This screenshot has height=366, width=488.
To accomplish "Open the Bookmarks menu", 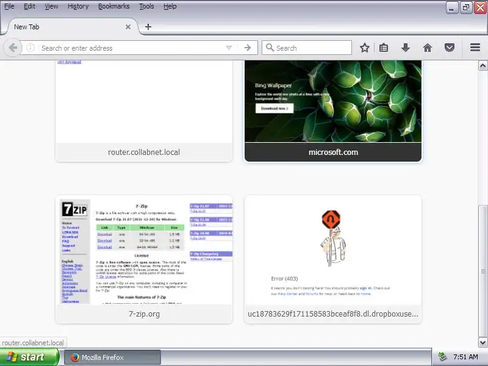I will (x=113, y=6).
